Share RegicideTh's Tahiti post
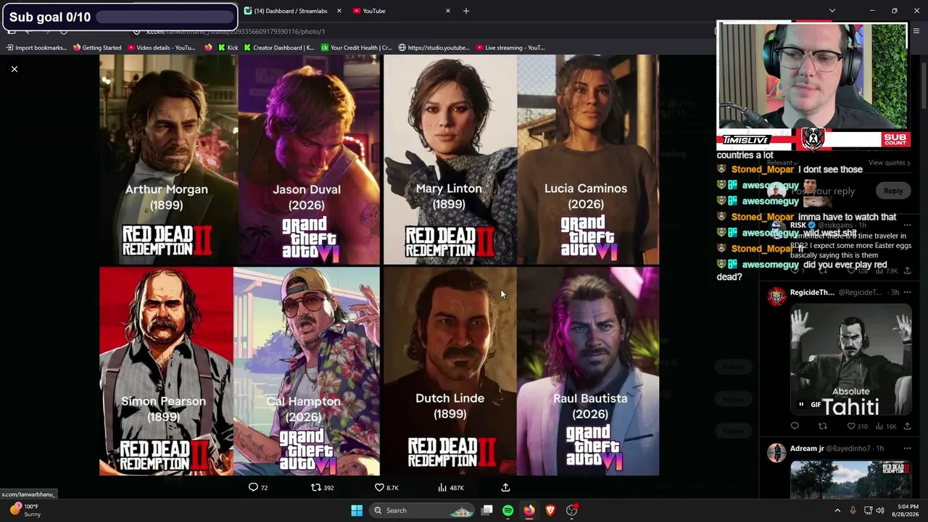Image resolution: width=928 pixels, height=522 pixels. pyautogui.click(x=907, y=426)
